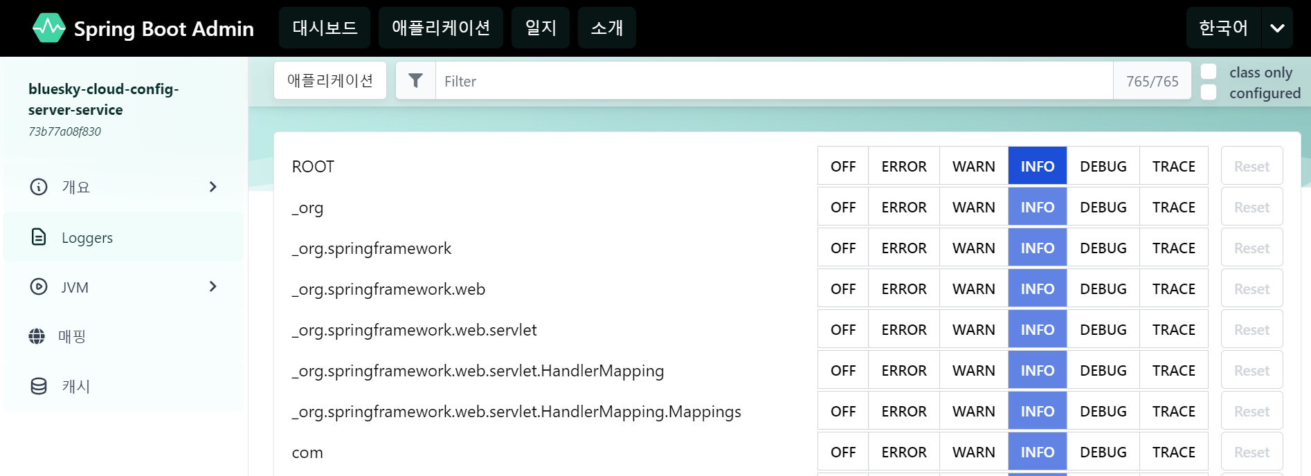1311x476 pixels.
Task: Set com logger to TRACE
Action: click(1174, 452)
